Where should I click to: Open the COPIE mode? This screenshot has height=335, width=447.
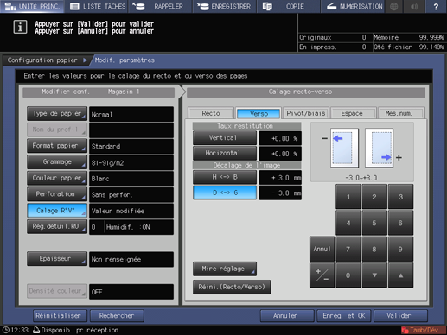click(288, 6)
